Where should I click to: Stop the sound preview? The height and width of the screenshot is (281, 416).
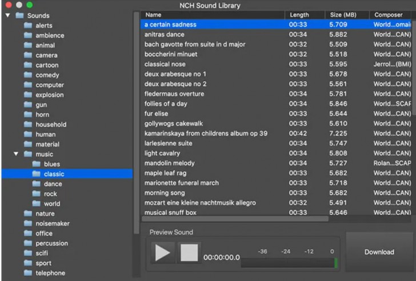189,253
